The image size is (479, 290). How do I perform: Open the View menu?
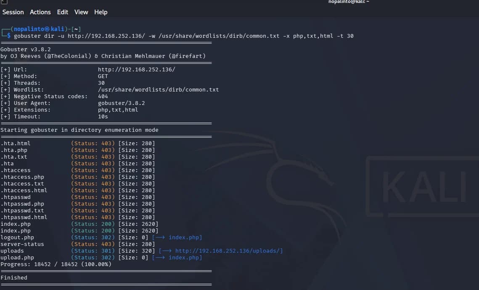[81, 12]
